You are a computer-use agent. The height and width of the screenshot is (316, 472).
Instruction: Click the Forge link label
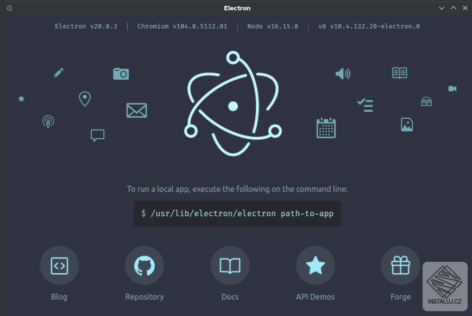(401, 297)
